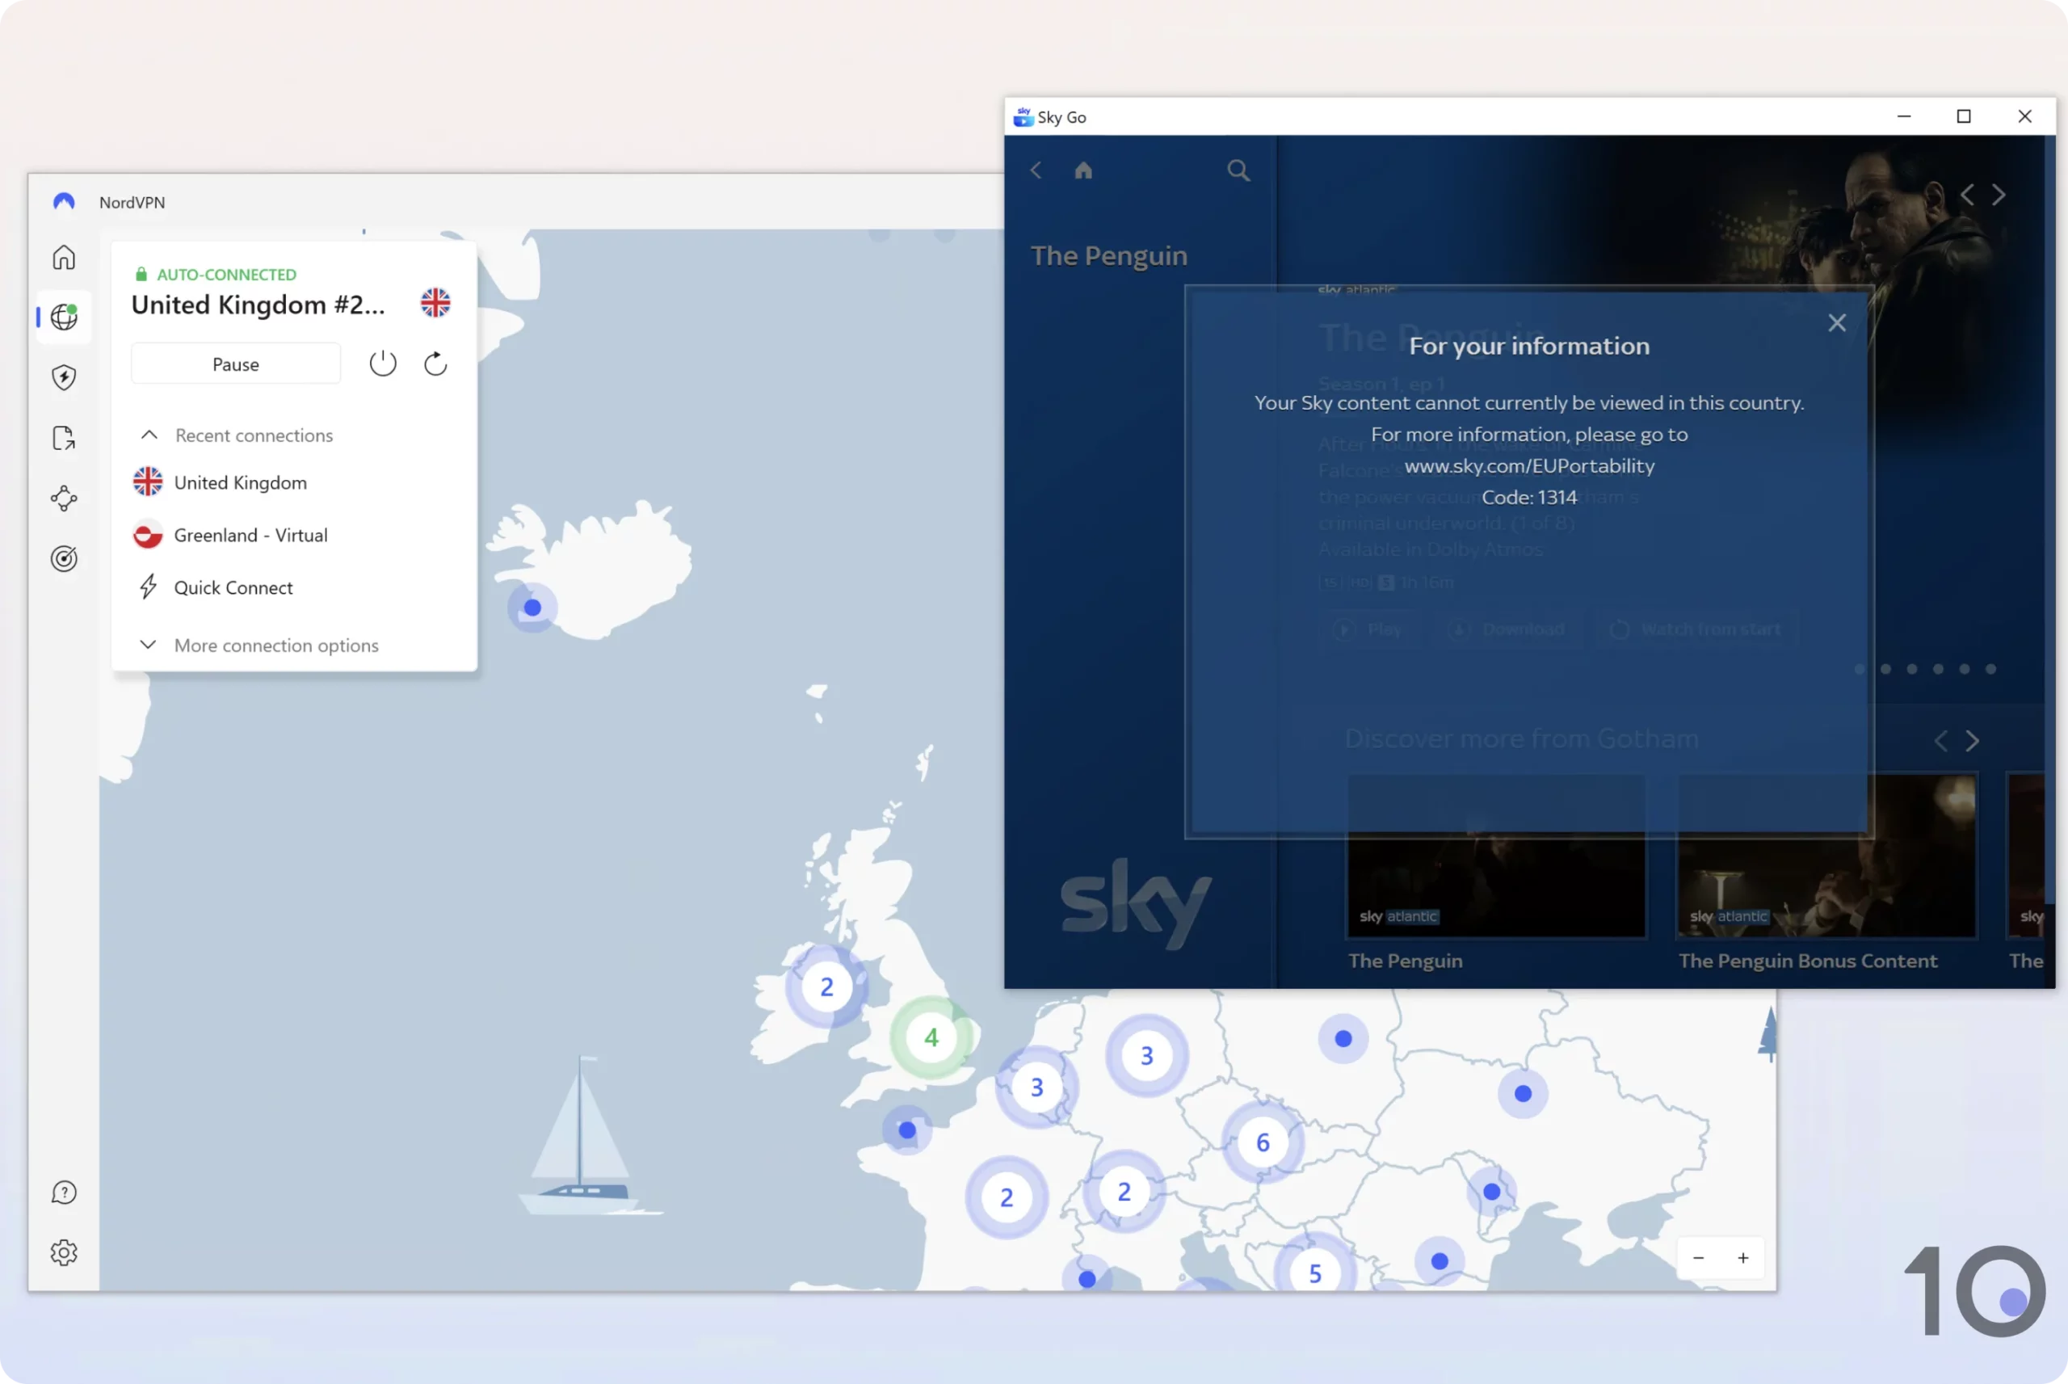Open the Meshnet panel

(x=64, y=498)
